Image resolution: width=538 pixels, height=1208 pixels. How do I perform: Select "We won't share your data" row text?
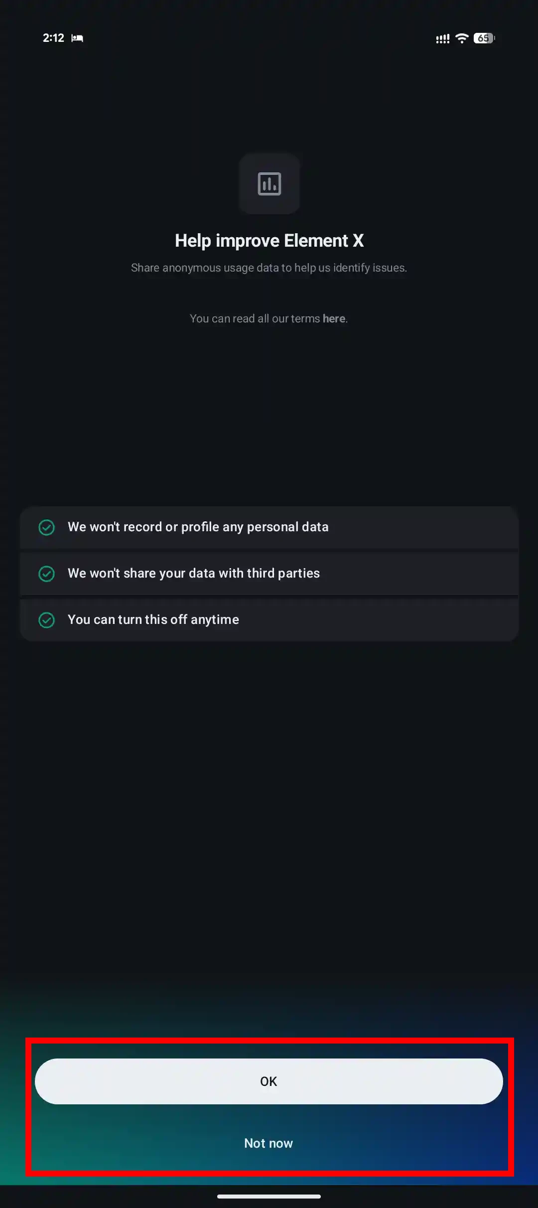point(193,573)
